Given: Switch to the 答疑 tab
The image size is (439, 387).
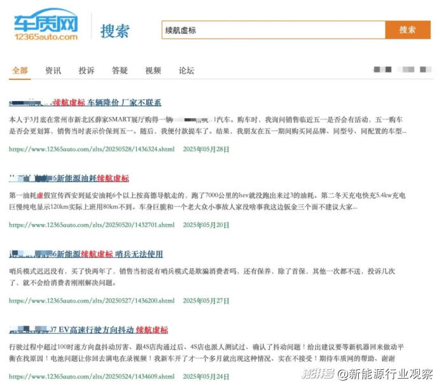Looking at the screenshot, I should pos(120,71).
